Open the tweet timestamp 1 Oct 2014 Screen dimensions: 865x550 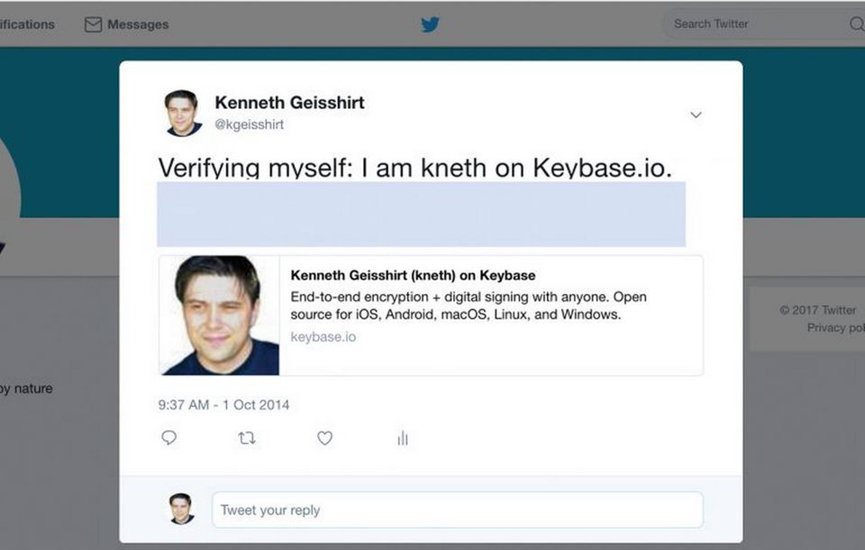[223, 405]
